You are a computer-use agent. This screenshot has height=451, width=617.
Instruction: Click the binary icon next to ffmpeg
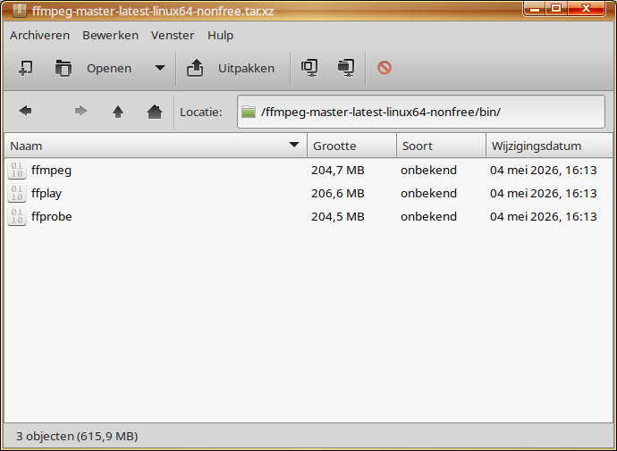coord(17,170)
